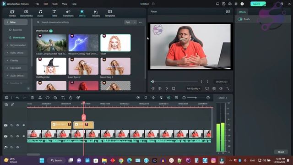
Task: Hide the effects track with eye icon
Action: click(24, 125)
